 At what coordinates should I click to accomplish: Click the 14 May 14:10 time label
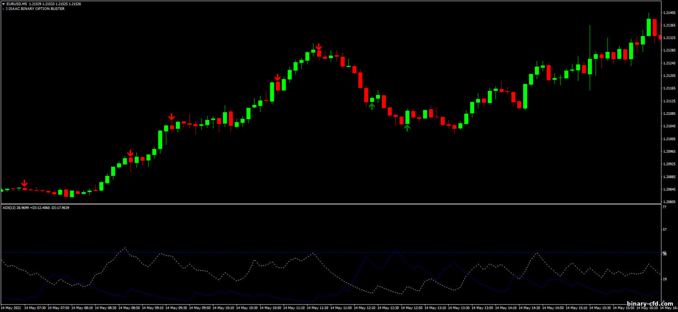tap(505, 308)
